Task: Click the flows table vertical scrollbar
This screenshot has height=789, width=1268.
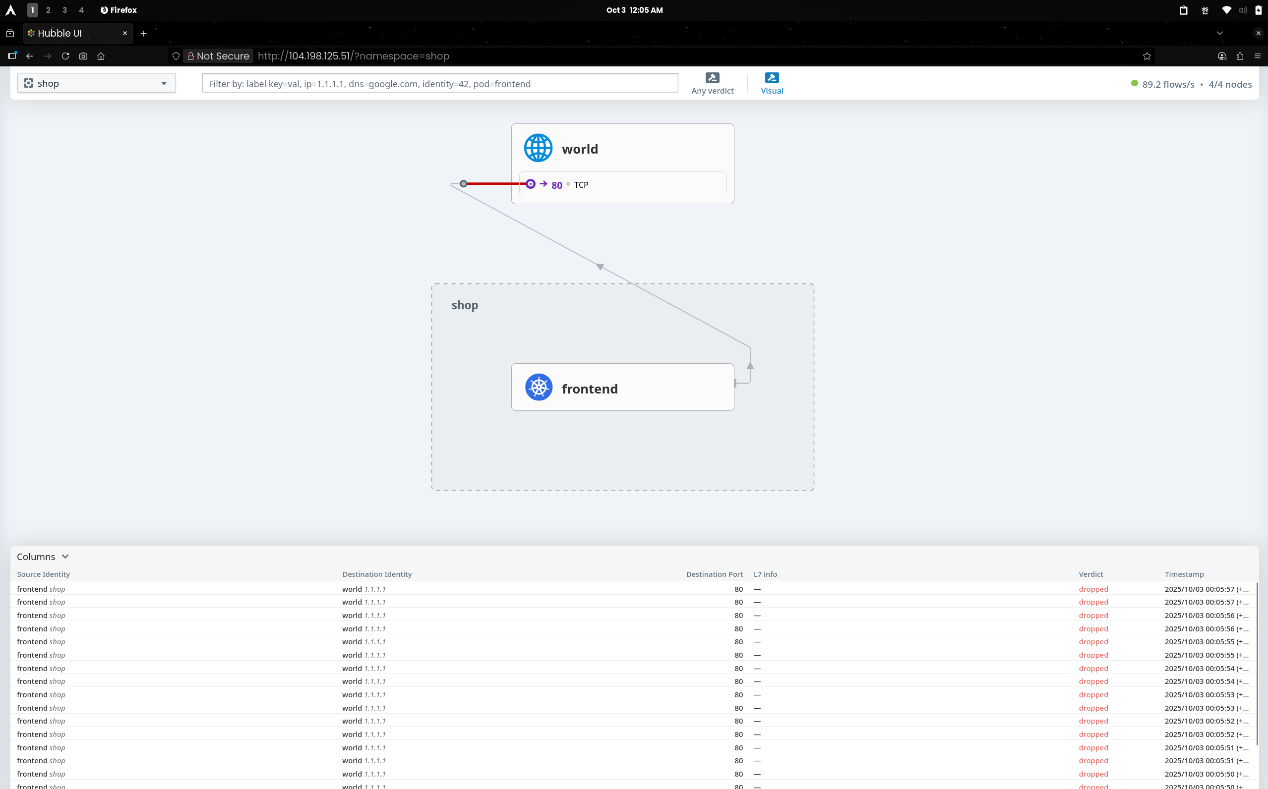Action: pos(1257,663)
